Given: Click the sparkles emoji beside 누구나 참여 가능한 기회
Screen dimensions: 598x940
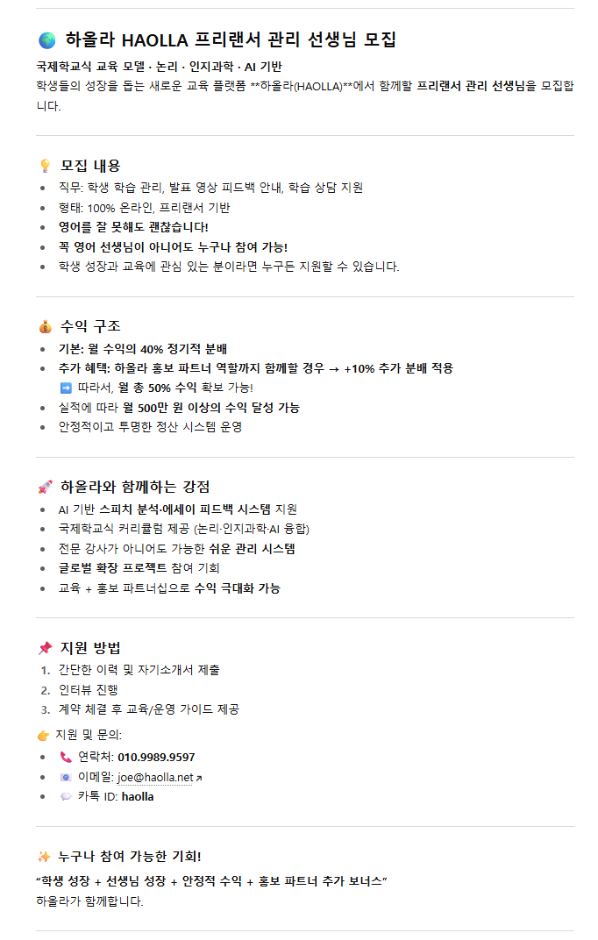Looking at the screenshot, I should 44,856.
